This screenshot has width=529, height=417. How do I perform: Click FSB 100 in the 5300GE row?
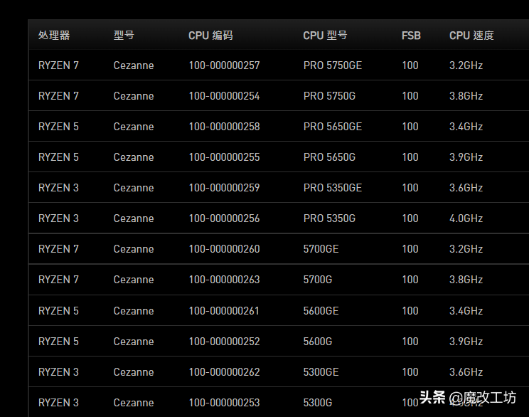pos(410,372)
